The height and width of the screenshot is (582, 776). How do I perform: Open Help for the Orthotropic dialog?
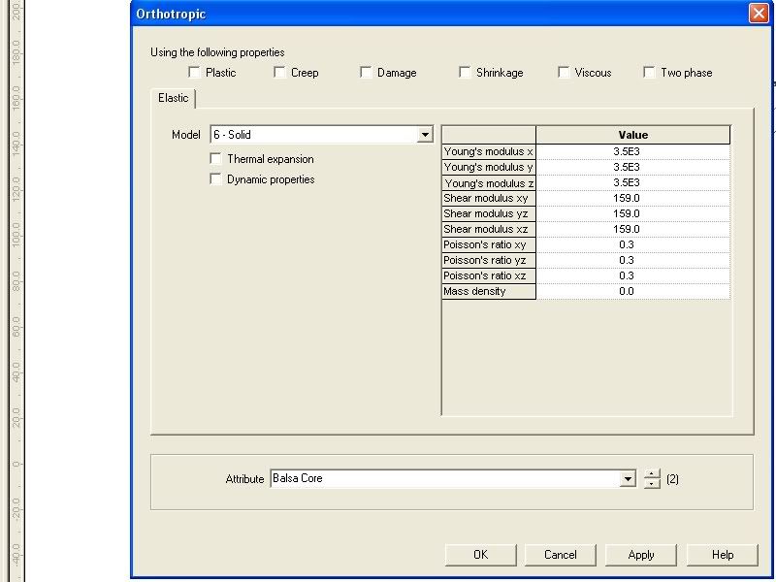(723, 555)
